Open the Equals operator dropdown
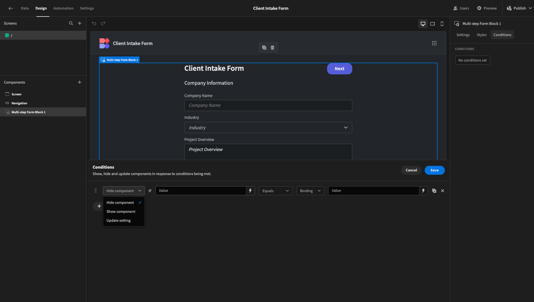 pos(276,191)
